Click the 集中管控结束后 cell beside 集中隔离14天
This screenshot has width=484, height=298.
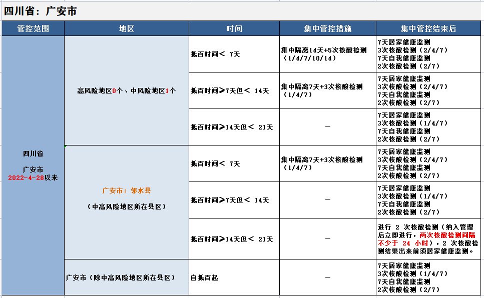pyautogui.click(x=428, y=54)
